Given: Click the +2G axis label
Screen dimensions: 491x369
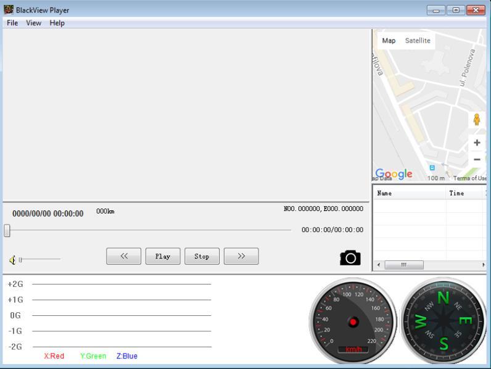Looking at the screenshot, I should pyautogui.click(x=15, y=284).
